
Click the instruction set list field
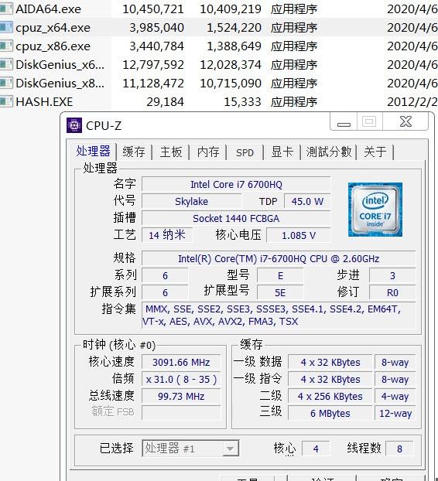click(279, 316)
